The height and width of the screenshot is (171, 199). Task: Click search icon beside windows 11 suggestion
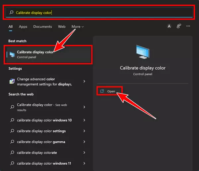12,163
